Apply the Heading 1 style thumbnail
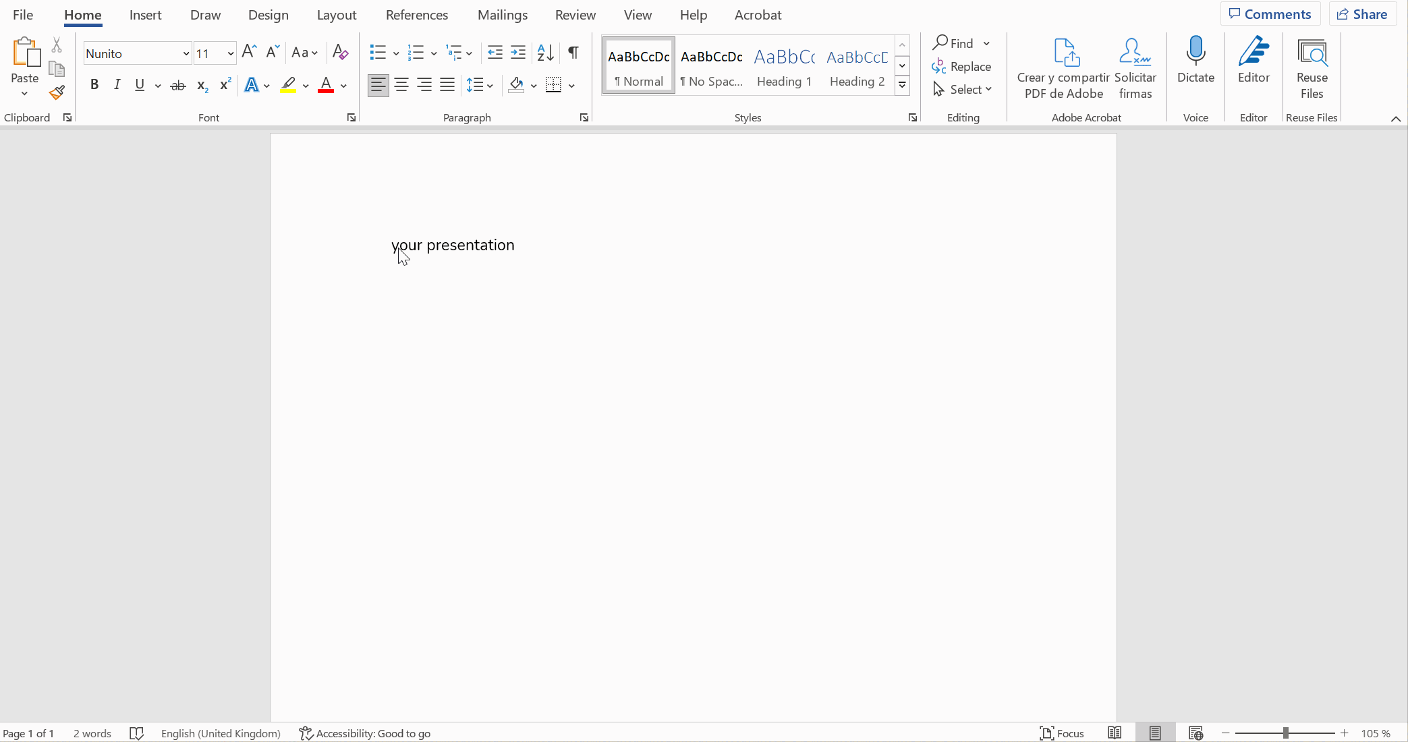The width and height of the screenshot is (1408, 742). click(784, 66)
